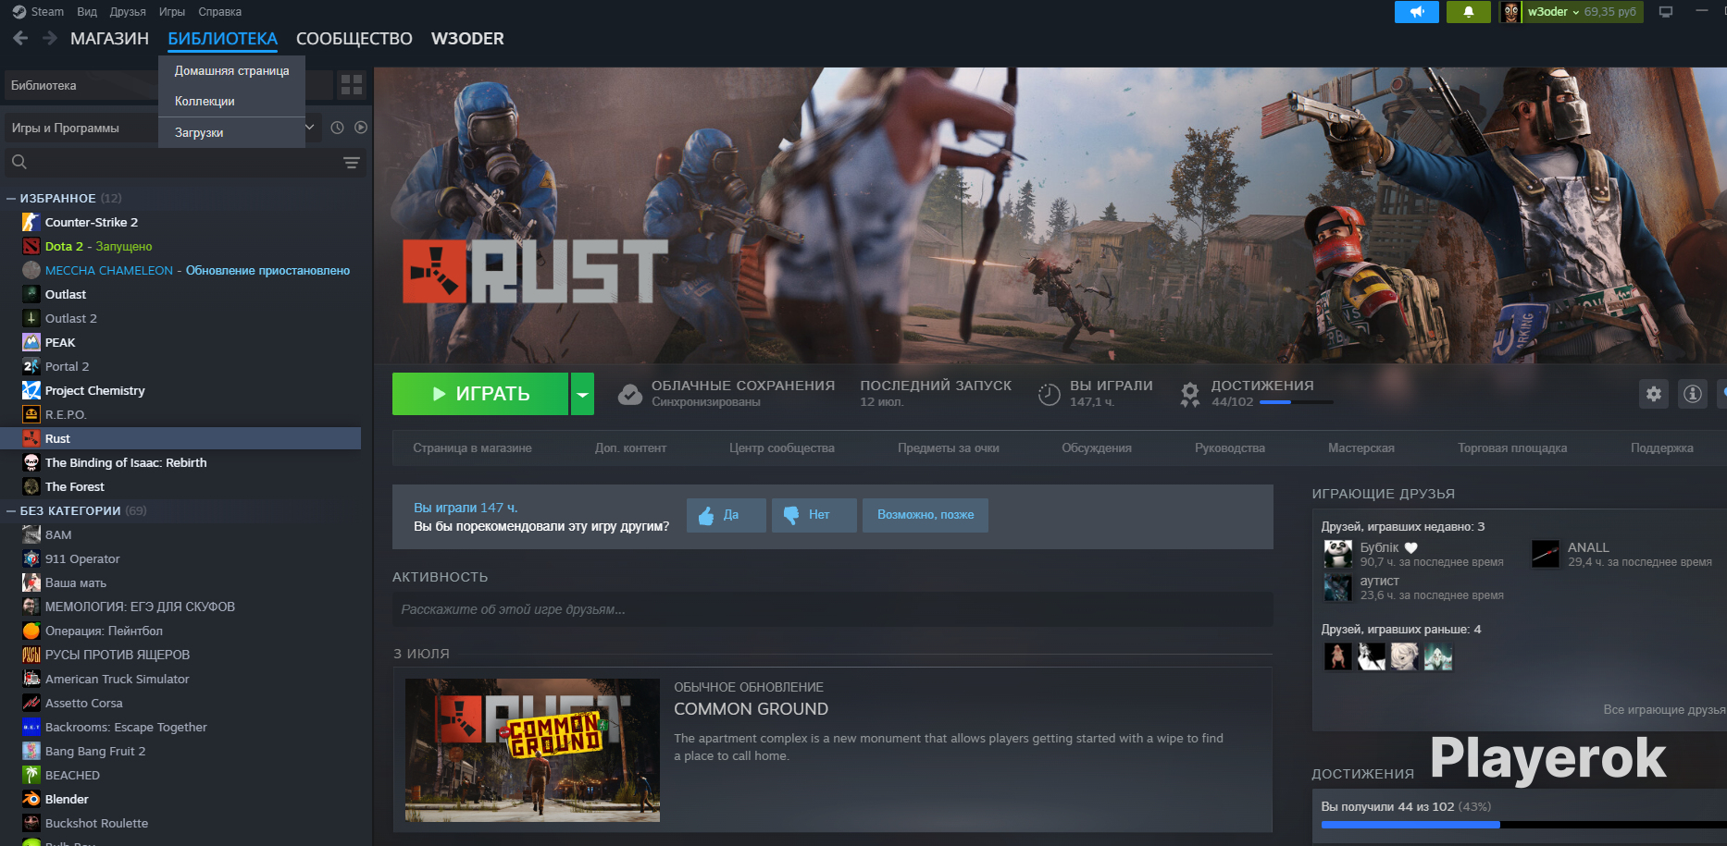Click the Dota 2 game icon
The width and height of the screenshot is (1727, 846).
point(31,246)
